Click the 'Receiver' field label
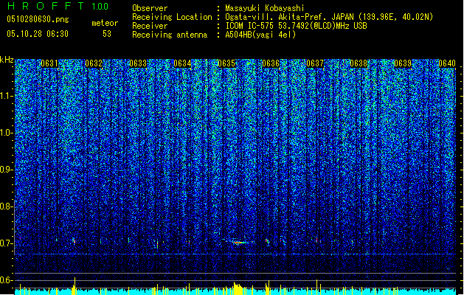Screen dimensions: 464x295 click(150, 26)
